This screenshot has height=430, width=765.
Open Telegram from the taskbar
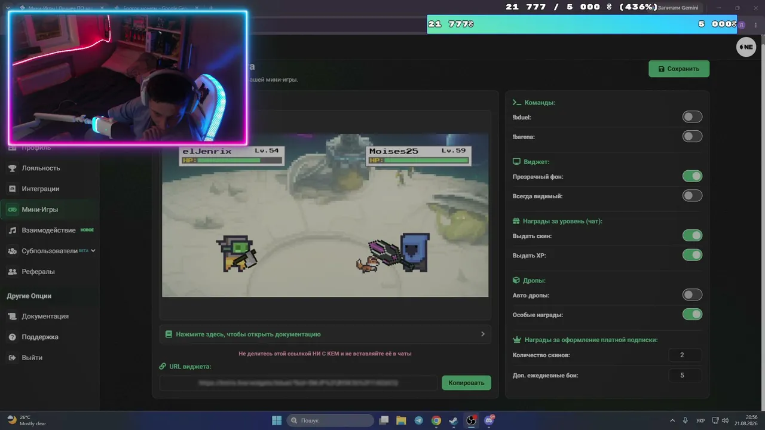[418, 420]
